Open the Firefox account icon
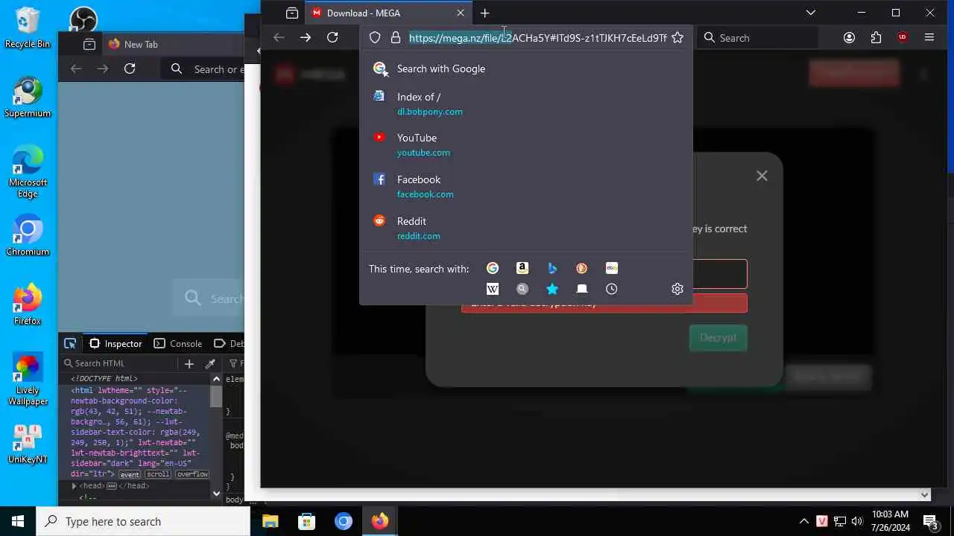 pyautogui.click(x=849, y=37)
